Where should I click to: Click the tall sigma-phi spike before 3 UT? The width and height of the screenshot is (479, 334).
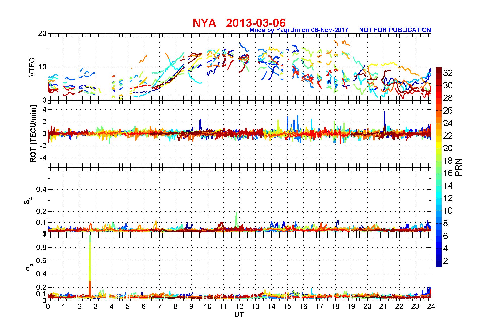point(90,266)
